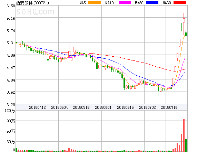The width and height of the screenshot is (207, 152).
Task: Click the MA20 legend label
Action: pyautogui.click(x=139, y=3)
